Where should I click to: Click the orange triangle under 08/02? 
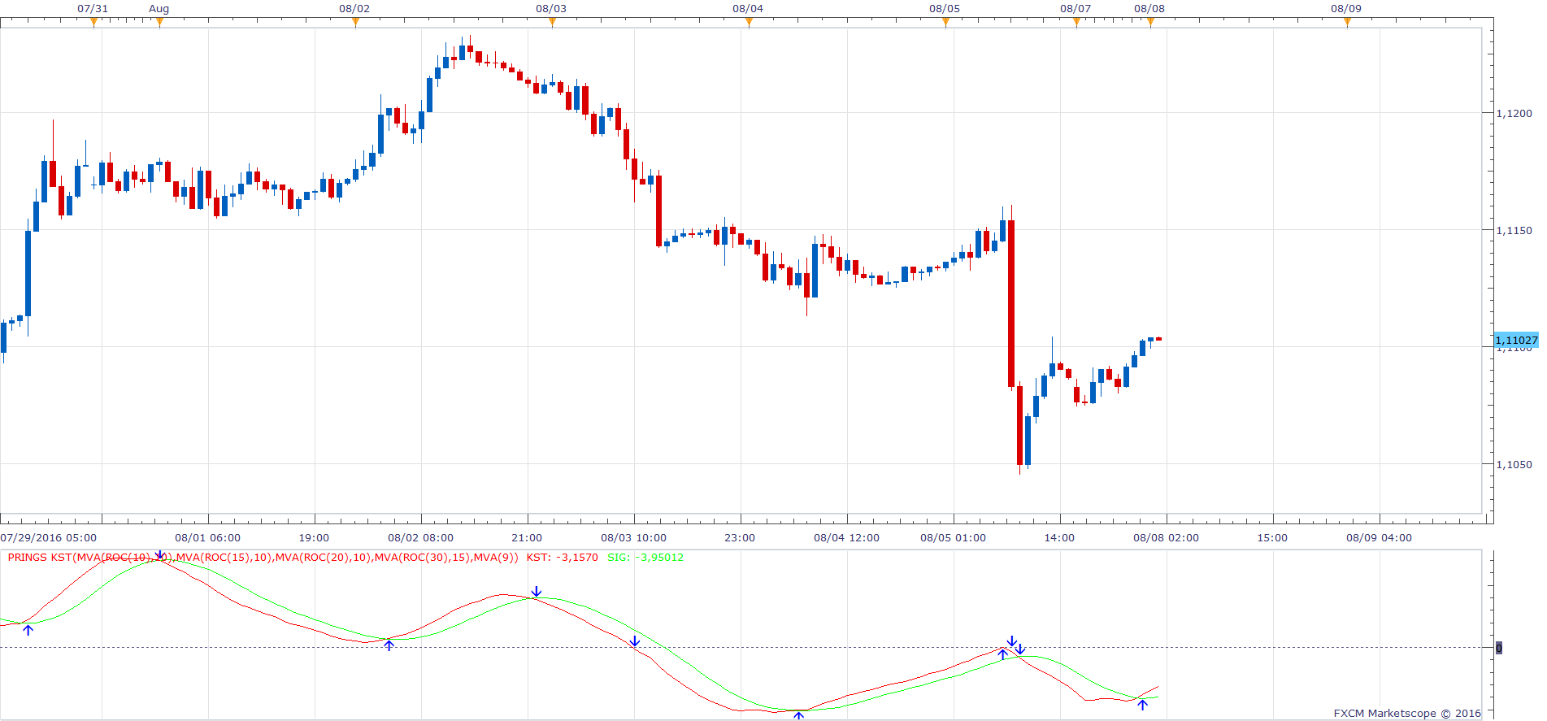355,23
